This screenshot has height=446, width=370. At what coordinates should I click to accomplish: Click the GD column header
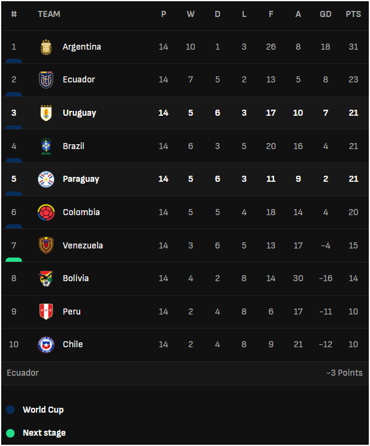pyautogui.click(x=326, y=14)
